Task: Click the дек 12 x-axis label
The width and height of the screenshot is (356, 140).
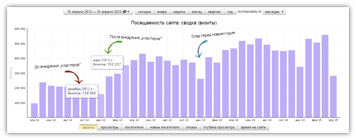Action: 101,120
